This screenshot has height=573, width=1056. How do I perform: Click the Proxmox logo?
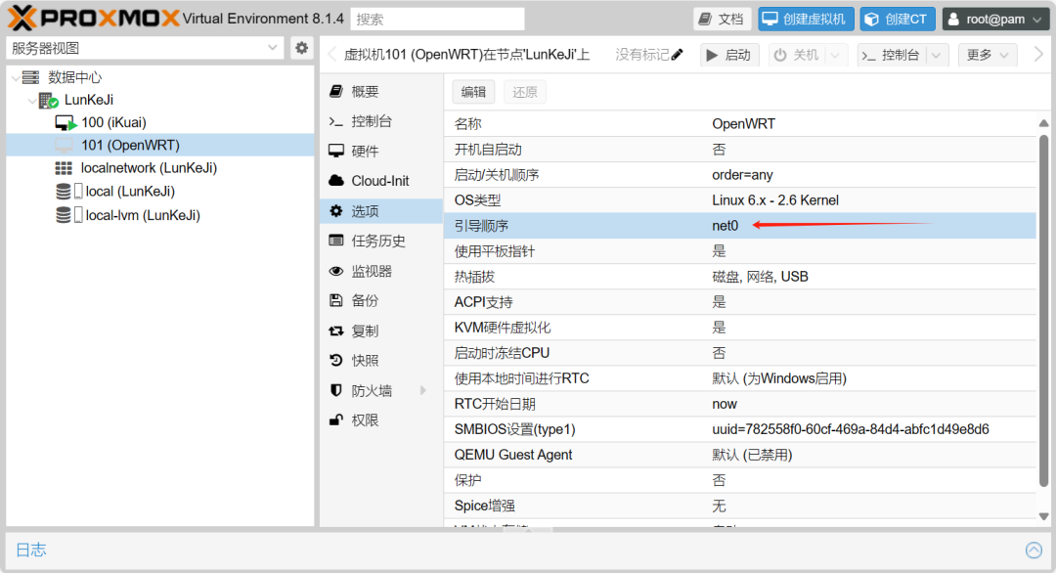point(93,19)
